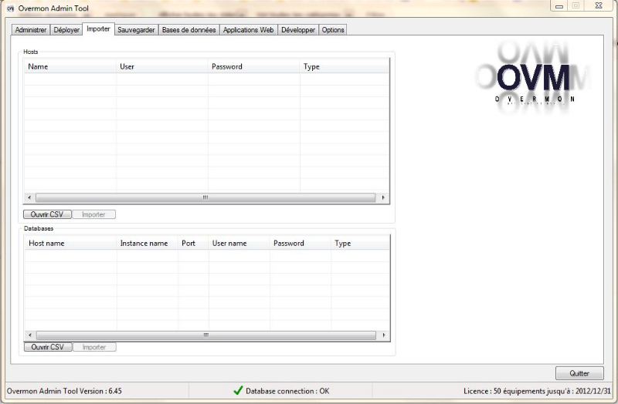Open the Bases de données tab

[x=188, y=30]
